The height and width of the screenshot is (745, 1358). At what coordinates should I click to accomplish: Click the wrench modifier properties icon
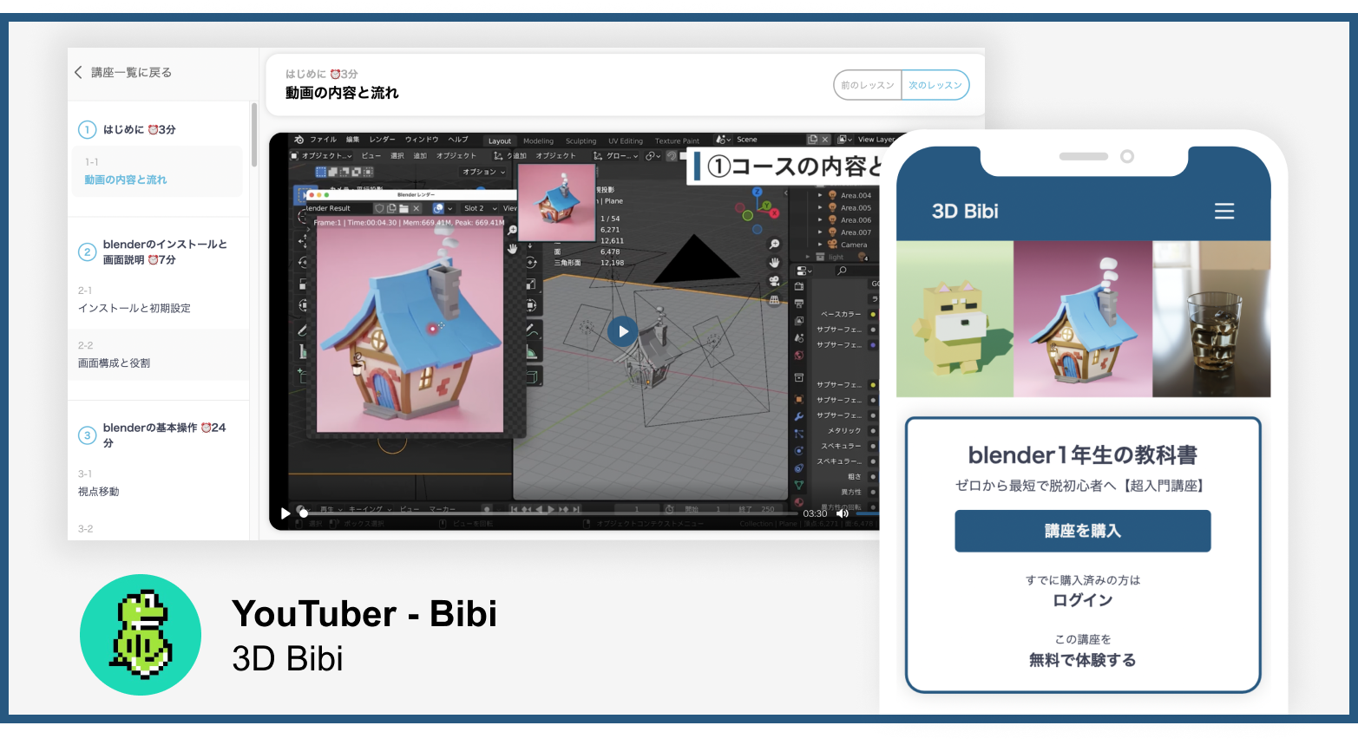(799, 416)
